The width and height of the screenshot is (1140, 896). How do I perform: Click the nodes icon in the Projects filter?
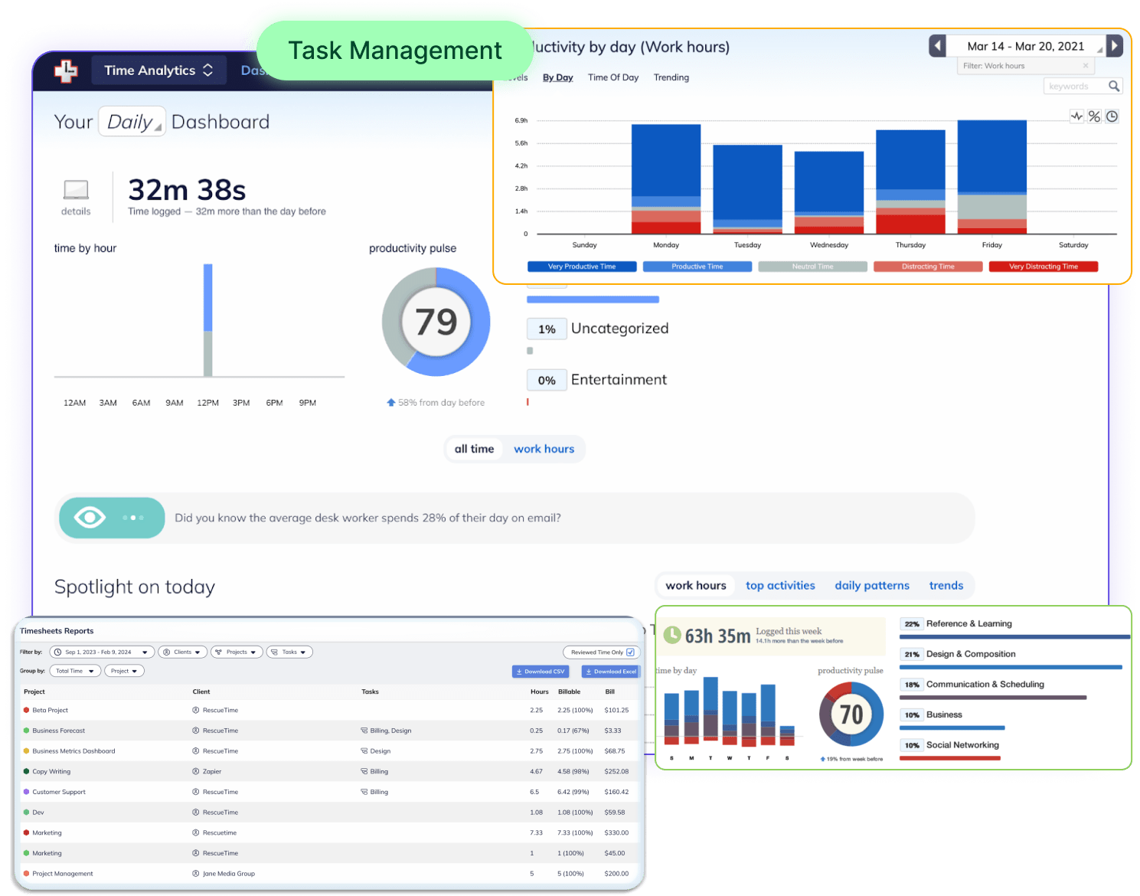click(x=219, y=652)
